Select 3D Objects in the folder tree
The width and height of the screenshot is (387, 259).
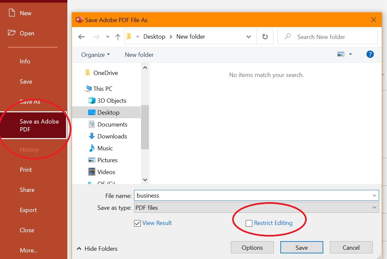(112, 101)
